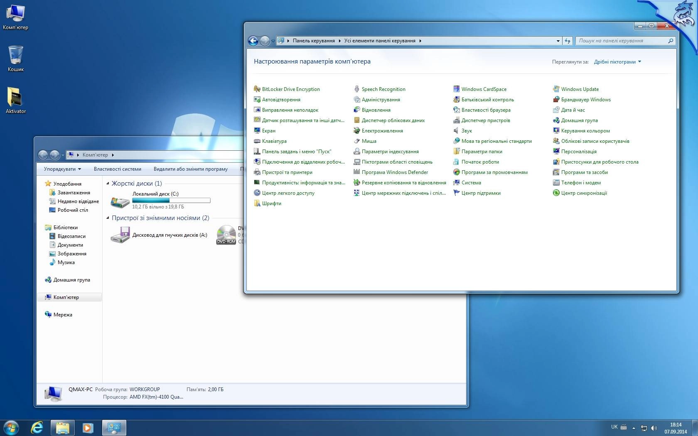Open the Windows Start button
This screenshot has width=698, height=436.
coord(11,427)
